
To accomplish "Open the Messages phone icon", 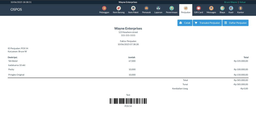I will (211, 8).
